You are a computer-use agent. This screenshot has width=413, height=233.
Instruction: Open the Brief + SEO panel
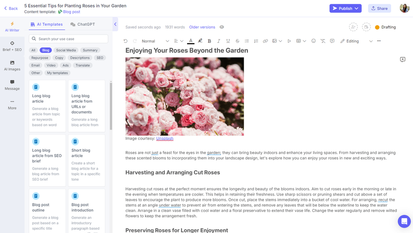[x=12, y=46]
